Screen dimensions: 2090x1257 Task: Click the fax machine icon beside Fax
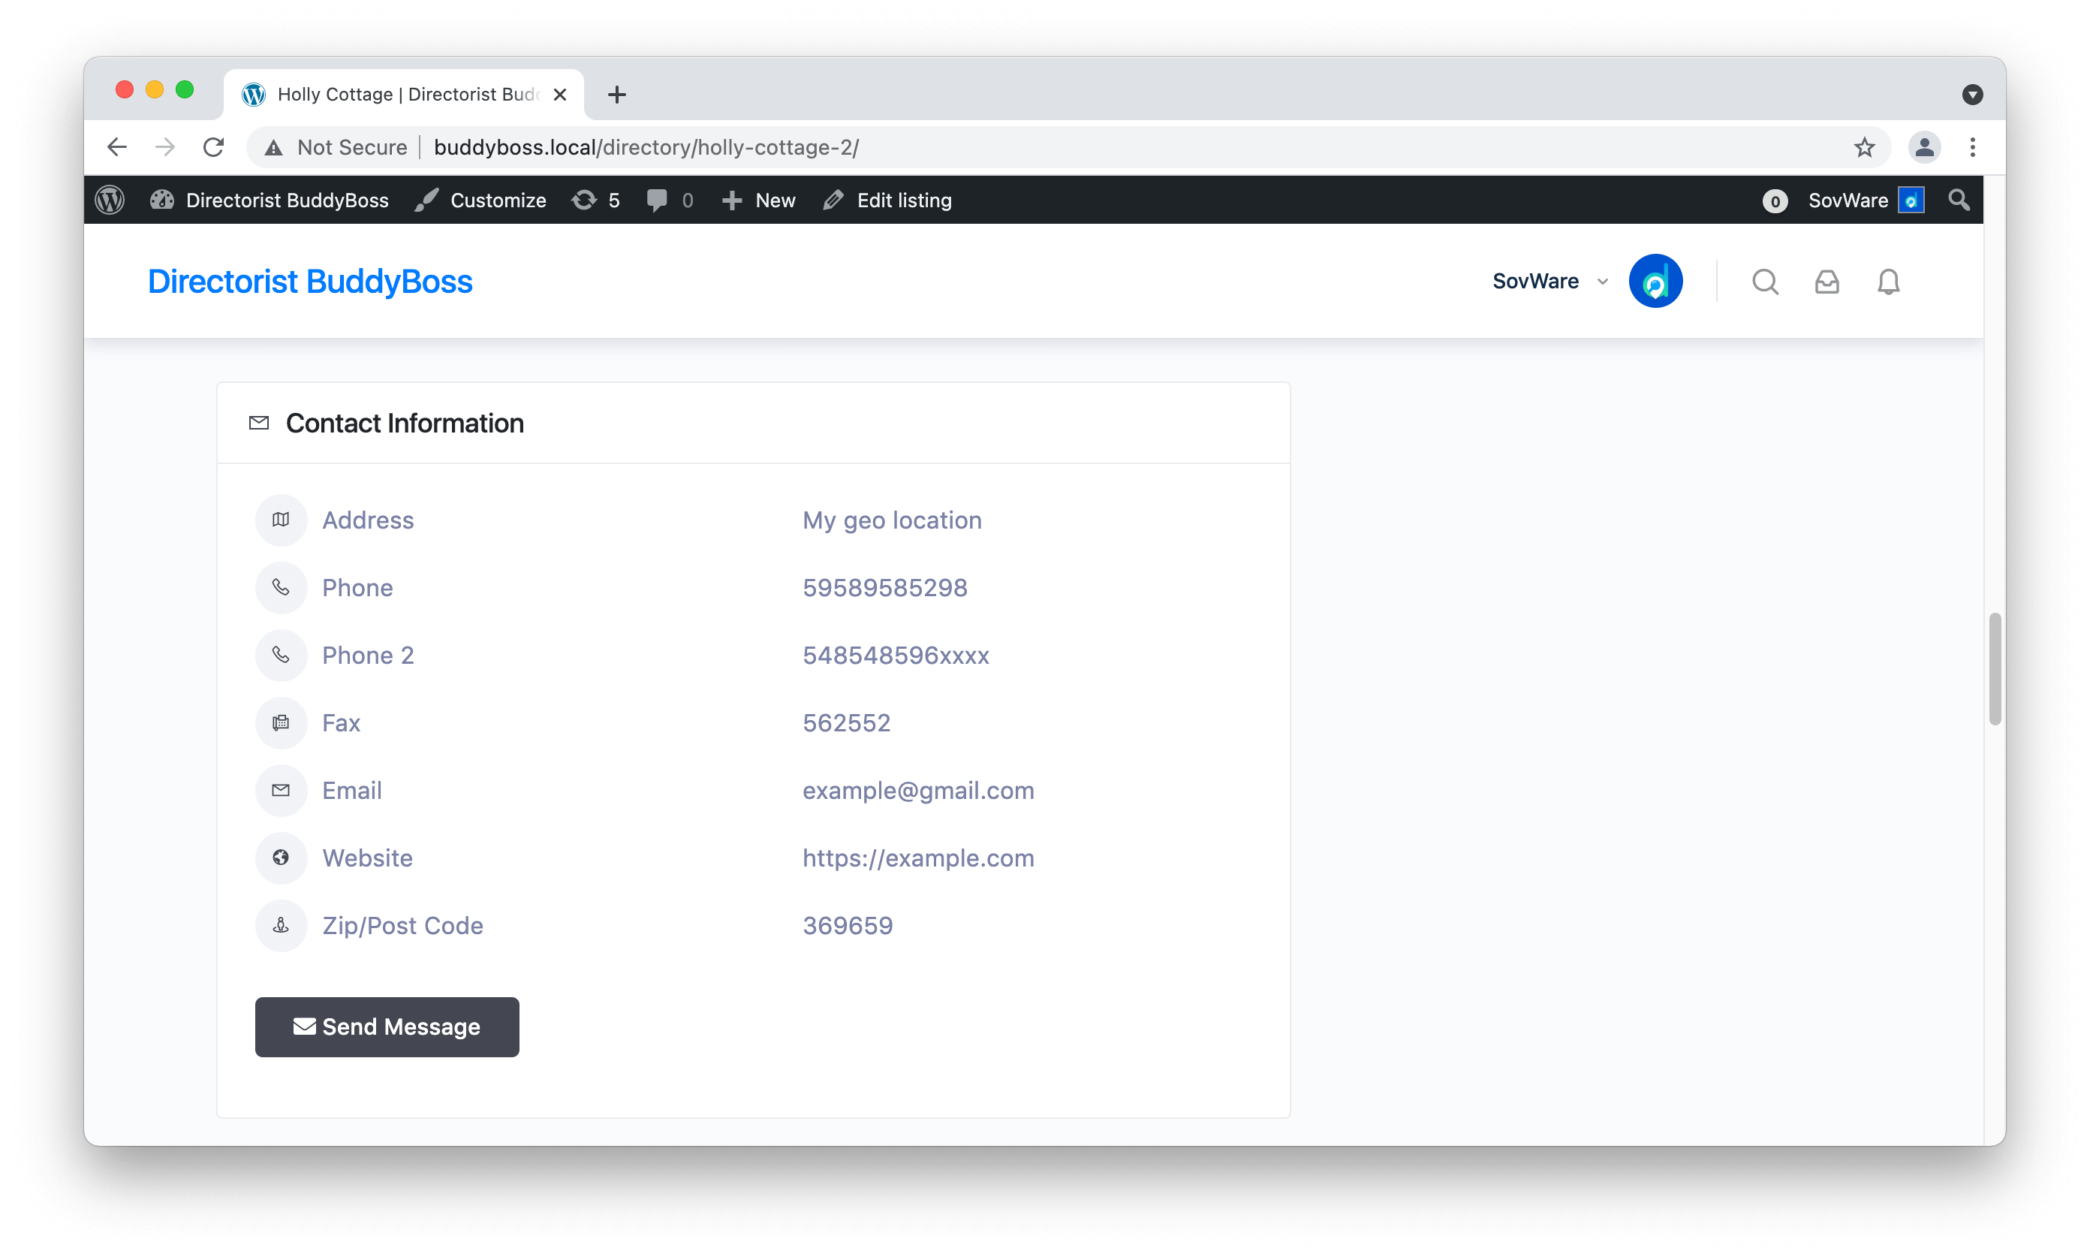tap(280, 722)
